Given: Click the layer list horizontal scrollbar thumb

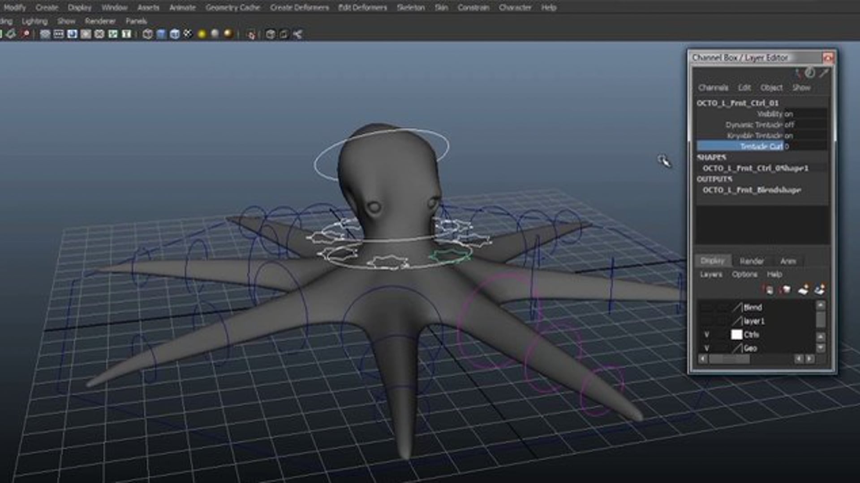Looking at the screenshot, I should click(729, 359).
